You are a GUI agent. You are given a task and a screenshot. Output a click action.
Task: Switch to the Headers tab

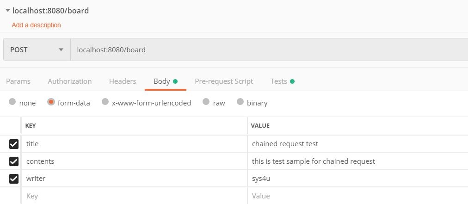123,81
